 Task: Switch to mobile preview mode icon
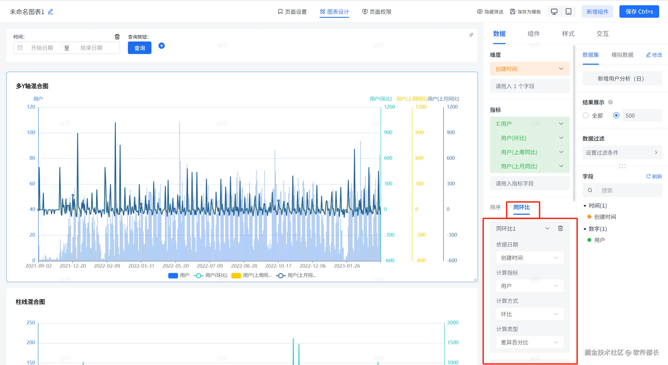(x=568, y=12)
